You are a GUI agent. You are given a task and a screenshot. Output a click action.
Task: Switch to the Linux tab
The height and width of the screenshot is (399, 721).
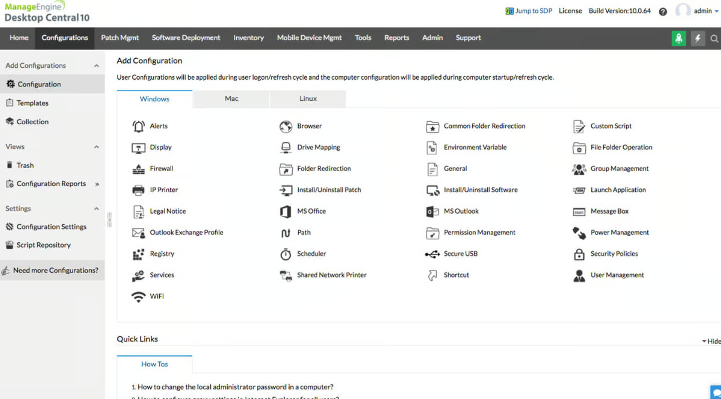pos(308,99)
